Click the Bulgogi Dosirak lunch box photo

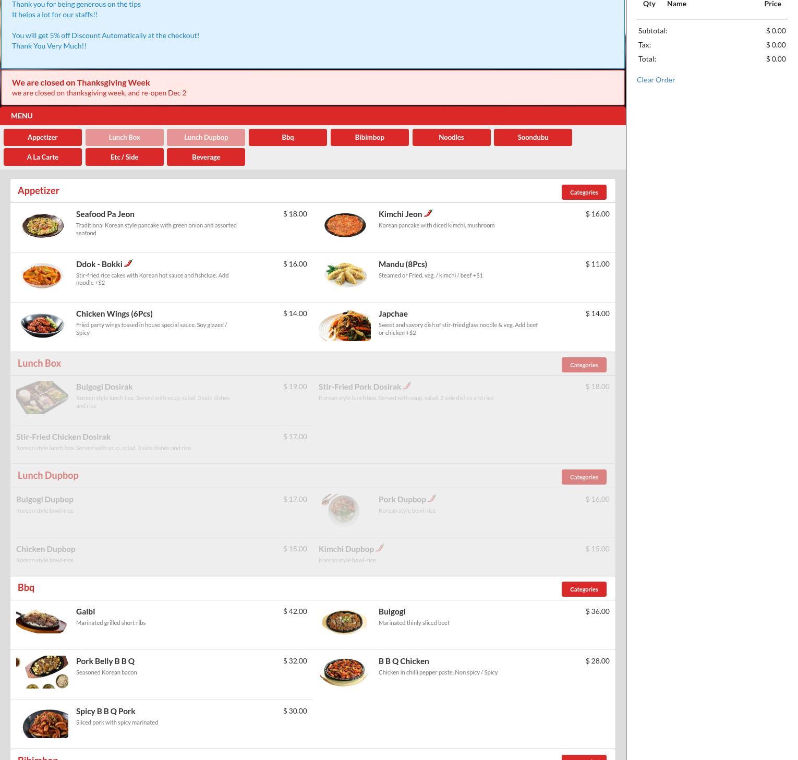pos(42,397)
